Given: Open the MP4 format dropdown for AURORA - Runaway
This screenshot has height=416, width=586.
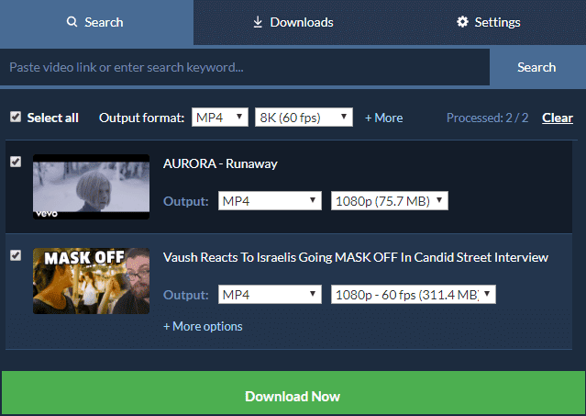Looking at the screenshot, I should (x=270, y=201).
